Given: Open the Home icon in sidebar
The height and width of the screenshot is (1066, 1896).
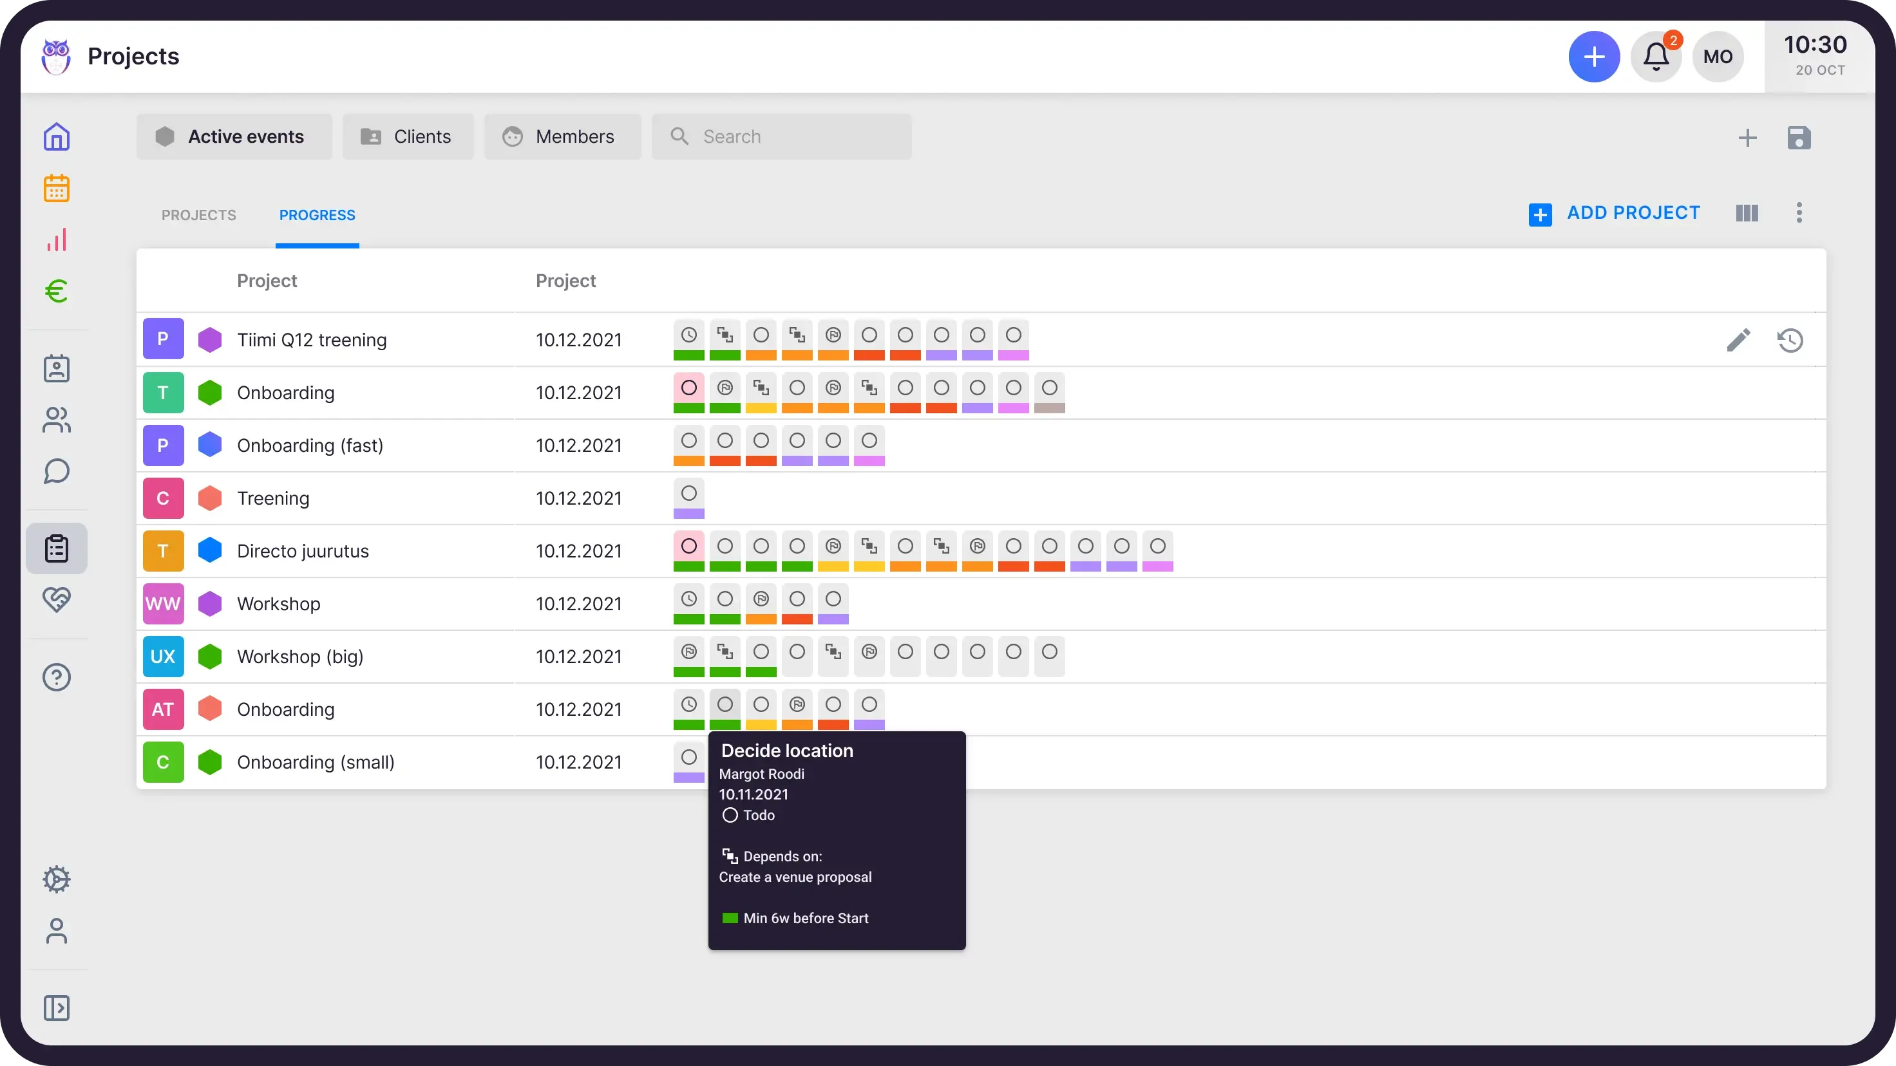Looking at the screenshot, I should 57,137.
